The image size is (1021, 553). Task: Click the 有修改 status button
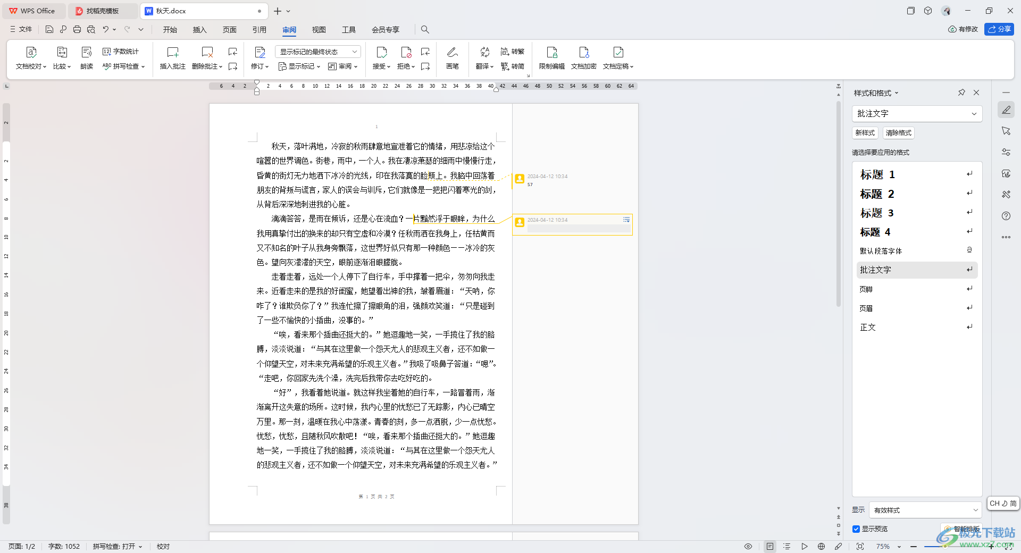pos(963,29)
